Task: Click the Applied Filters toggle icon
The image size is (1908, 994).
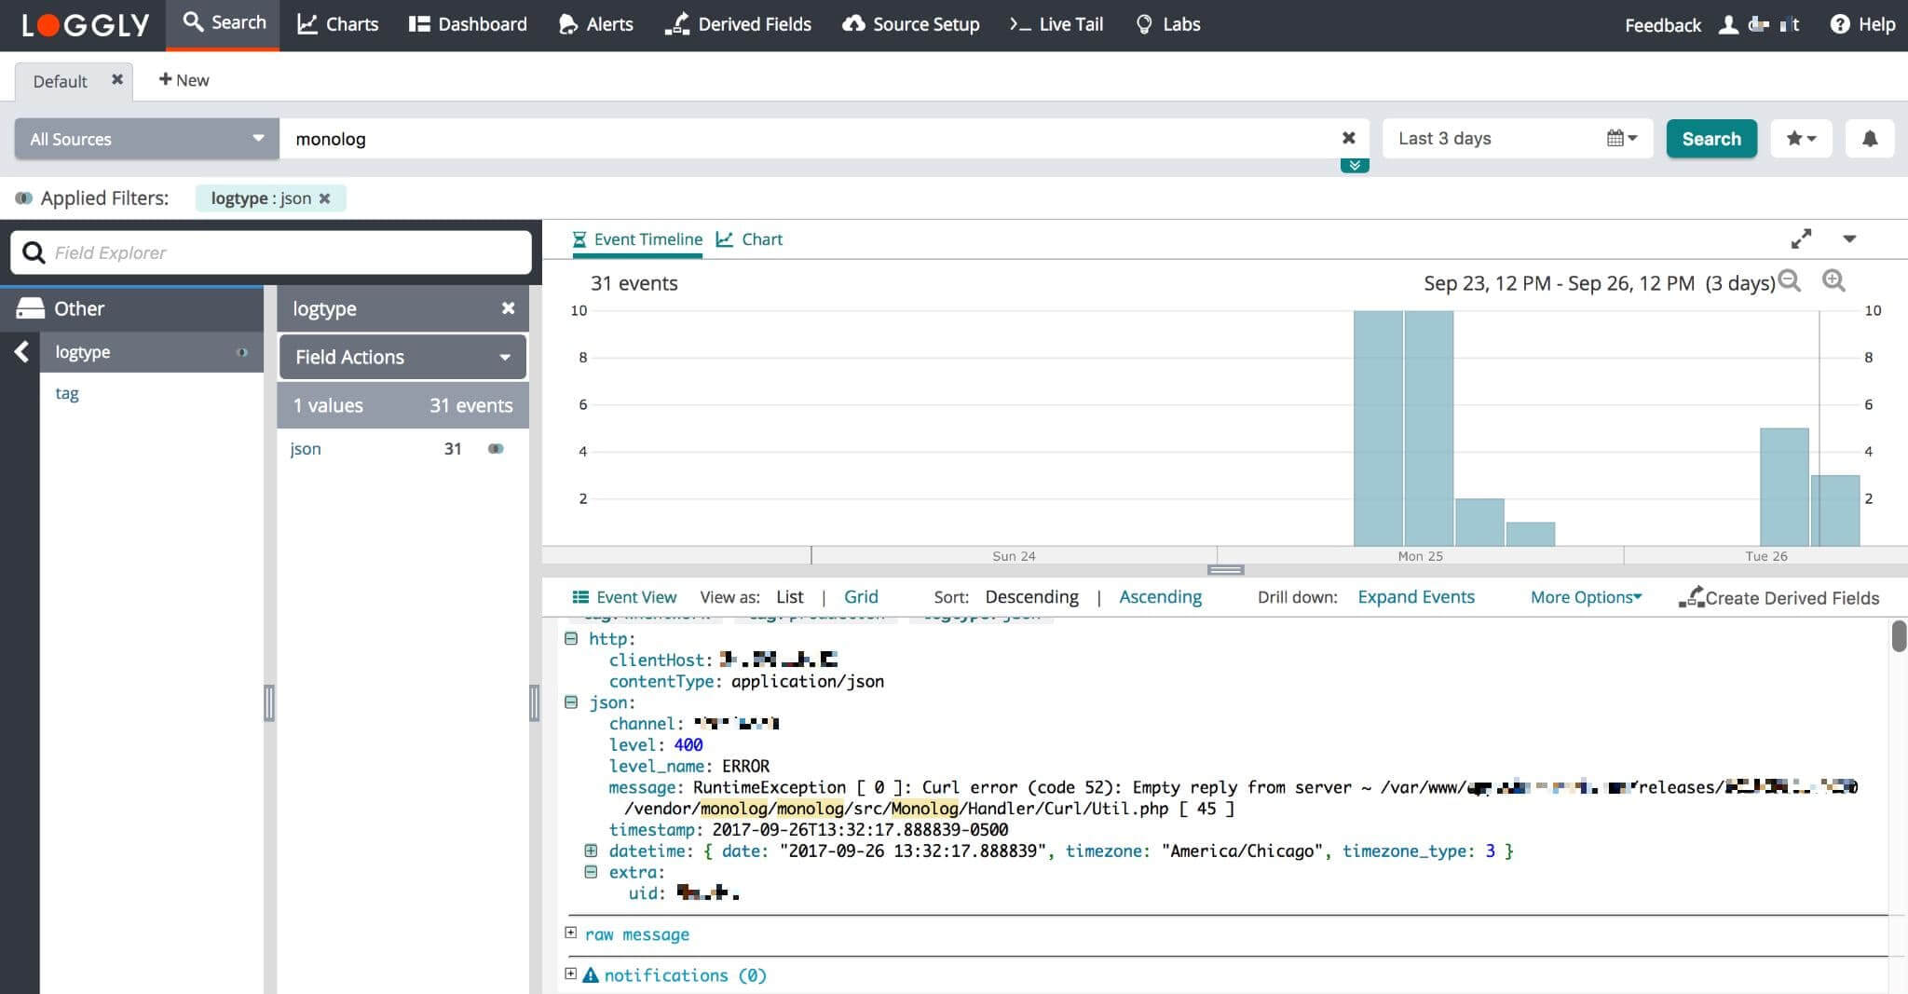Action: (22, 197)
